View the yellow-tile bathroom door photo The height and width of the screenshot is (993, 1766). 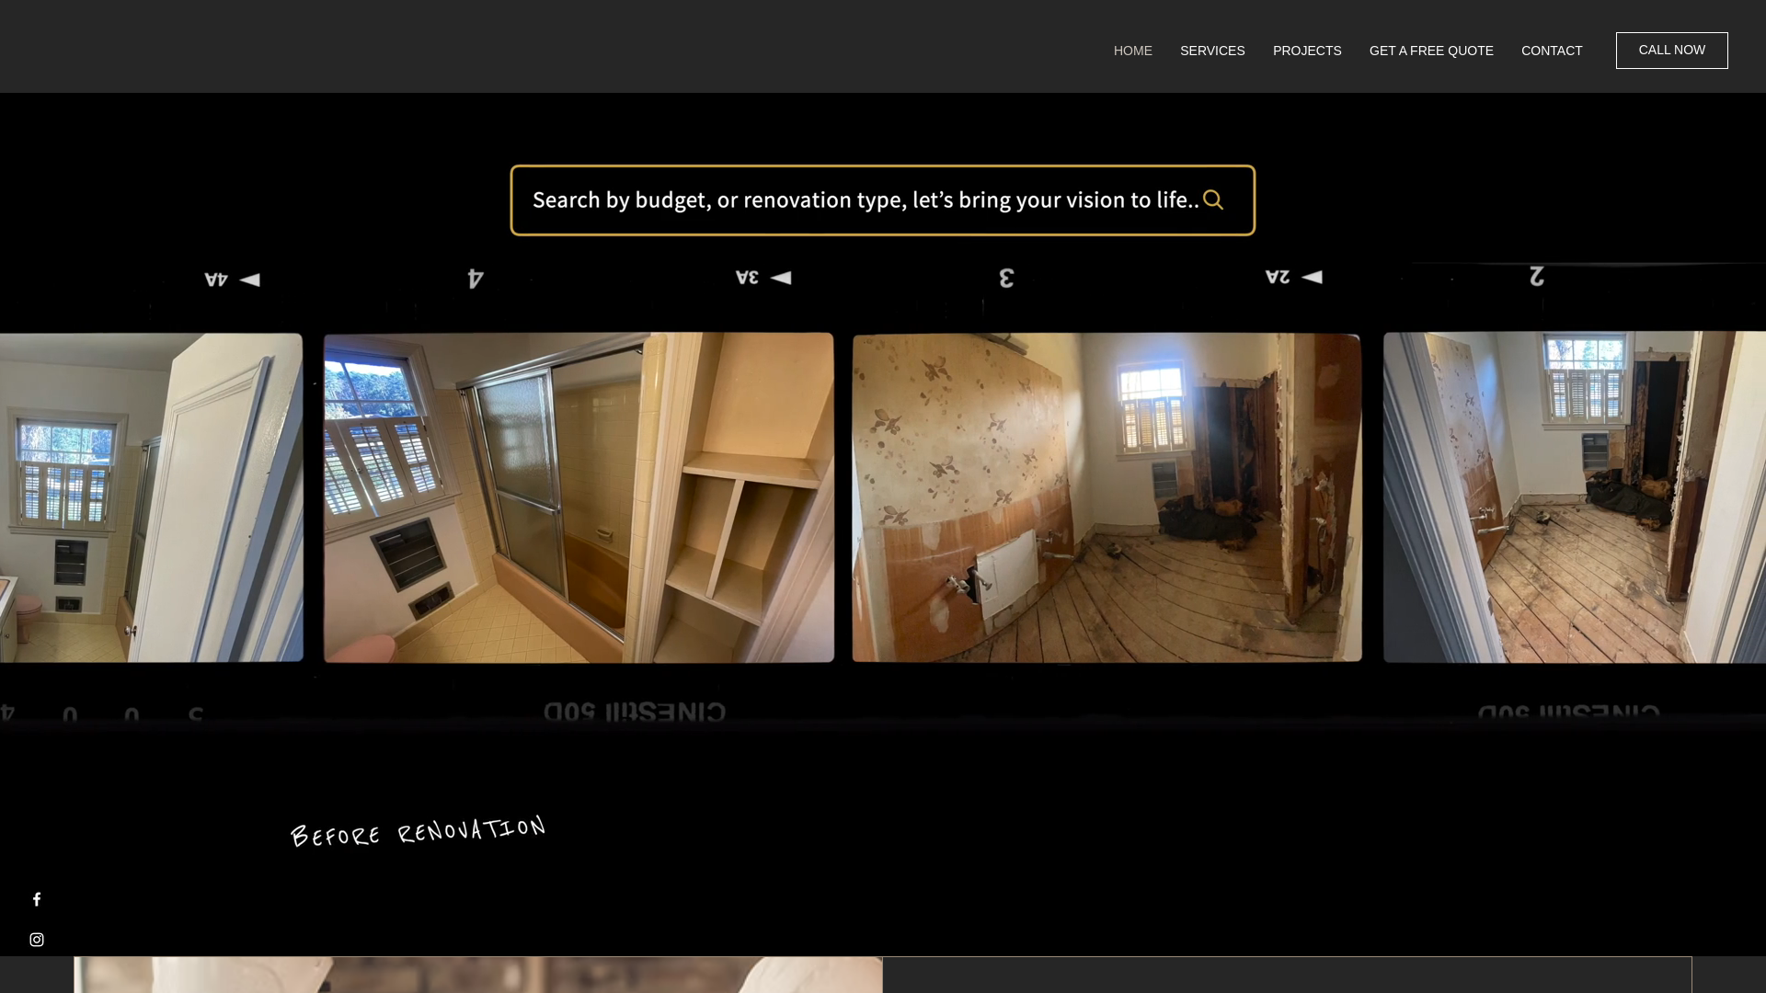[x=151, y=497]
